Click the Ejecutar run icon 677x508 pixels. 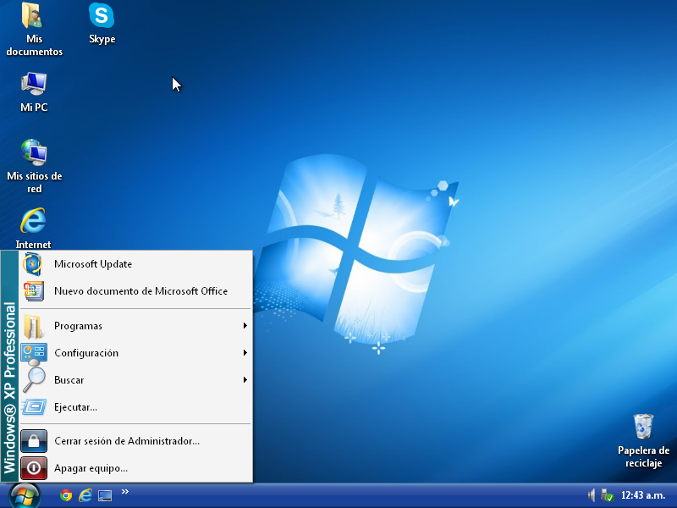pyautogui.click(x=34, y=407)
